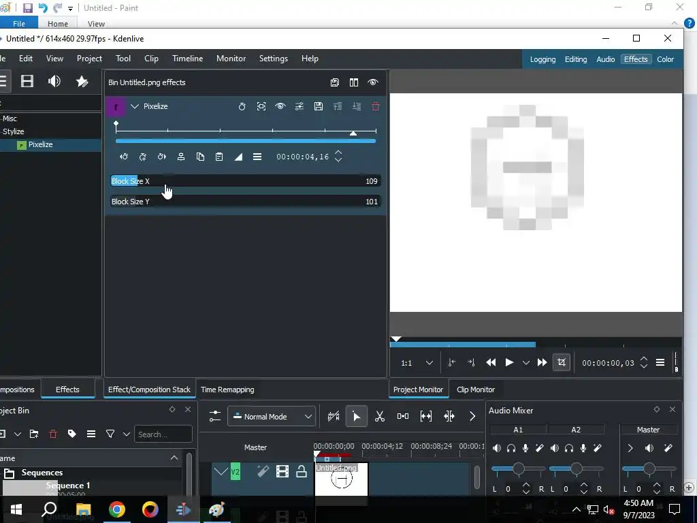
Task: Show favorite effects star icon
Action: point(82,82)
